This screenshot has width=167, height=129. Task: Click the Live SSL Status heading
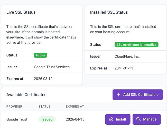21,12
